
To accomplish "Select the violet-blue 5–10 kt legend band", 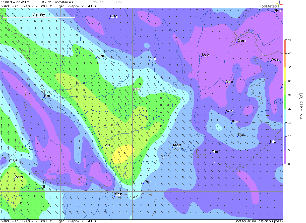I will click(285, 143).
